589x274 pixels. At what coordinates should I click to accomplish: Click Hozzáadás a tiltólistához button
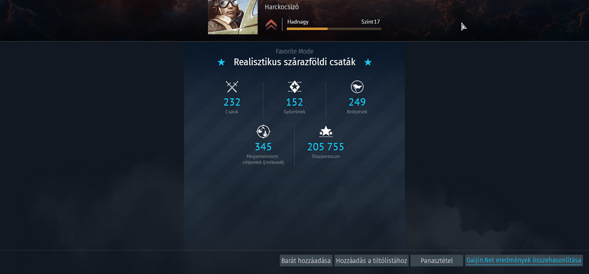(371, 260)
